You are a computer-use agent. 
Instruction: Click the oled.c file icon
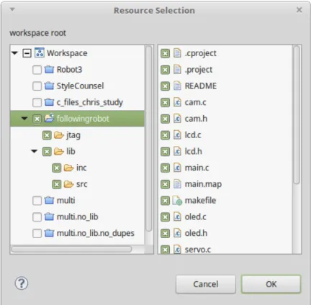coord(177,217)
